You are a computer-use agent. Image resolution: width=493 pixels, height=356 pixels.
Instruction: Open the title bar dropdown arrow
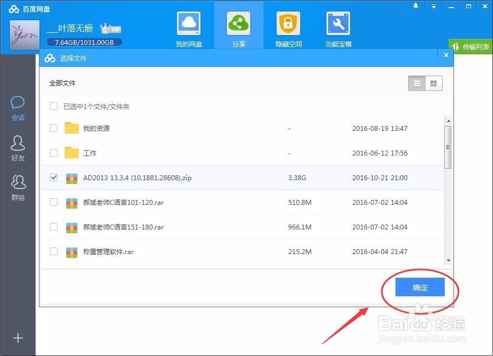tap(434, 5)
